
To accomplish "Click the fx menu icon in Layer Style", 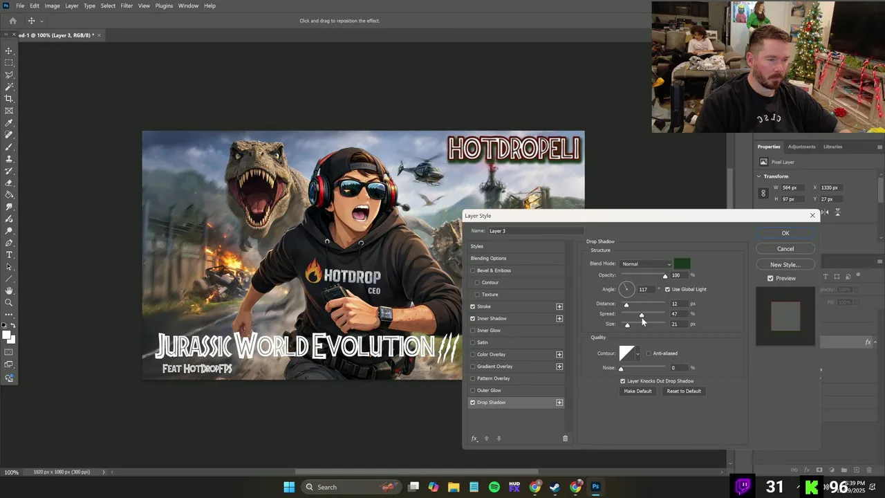I will (x=474, y=439).
